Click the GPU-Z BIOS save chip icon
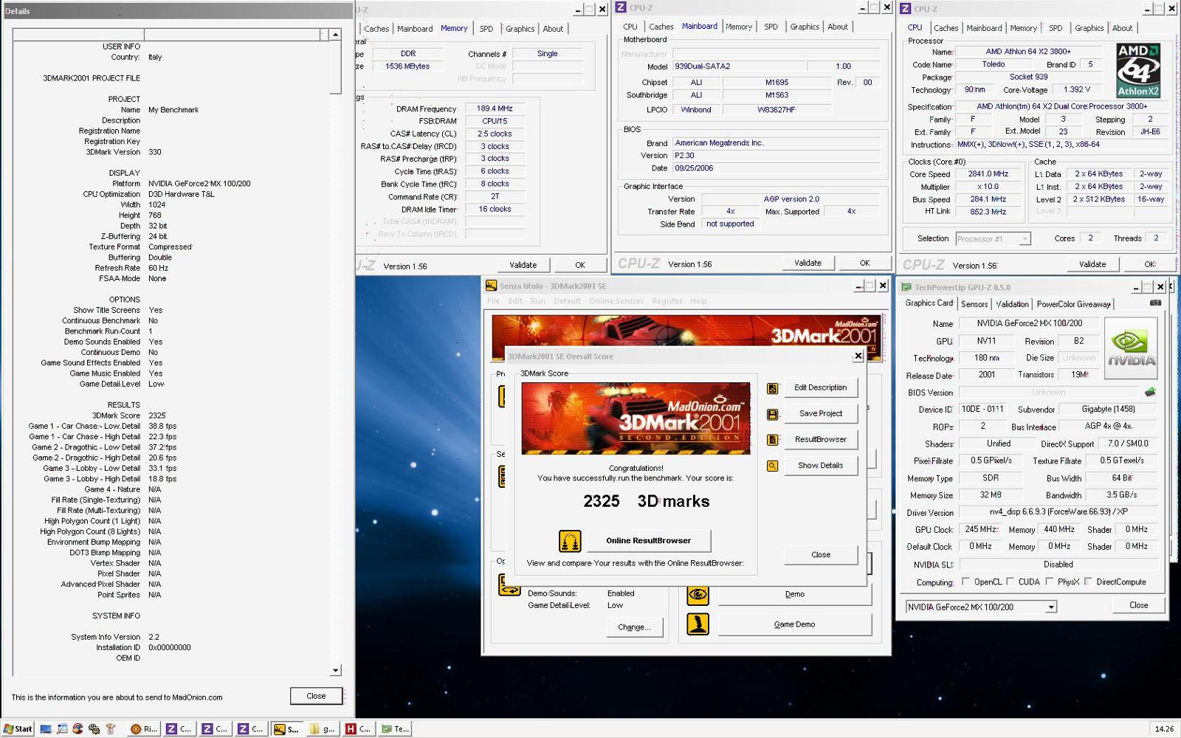Viewport: 1181px width, 738px height. point(1150,392)
